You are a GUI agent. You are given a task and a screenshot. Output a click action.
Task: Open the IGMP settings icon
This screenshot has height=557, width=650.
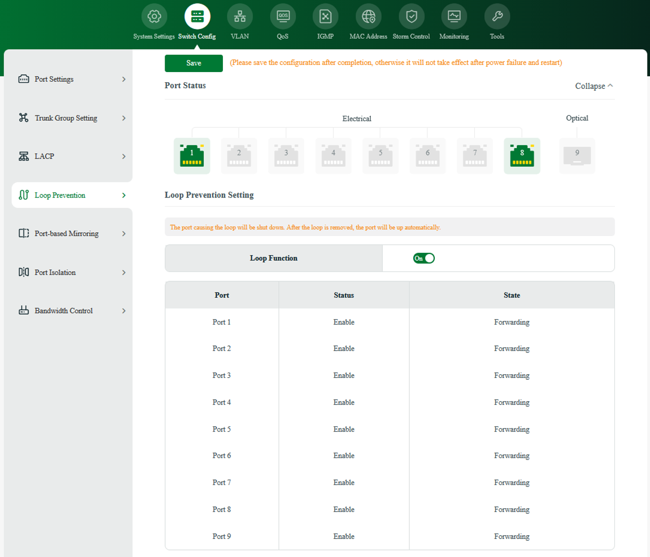[x=325, y=16]
